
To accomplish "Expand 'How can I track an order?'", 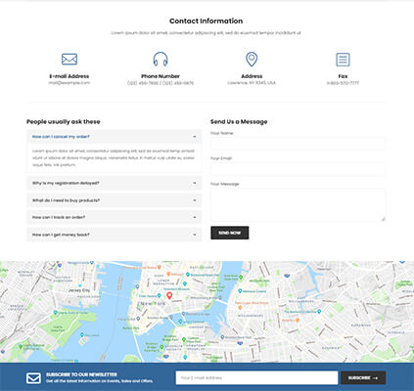I will pos(114,217).
